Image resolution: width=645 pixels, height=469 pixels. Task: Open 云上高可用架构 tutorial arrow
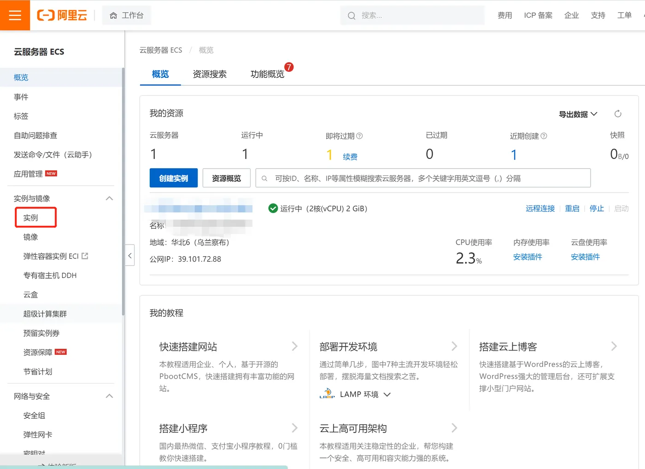pyautogui.click(x=454, y=428)
